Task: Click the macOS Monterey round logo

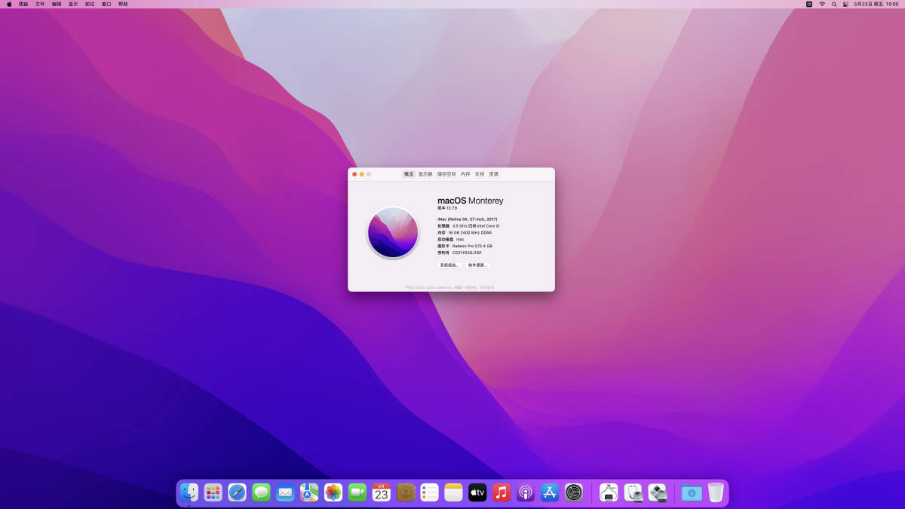Action: click(393, 232)
